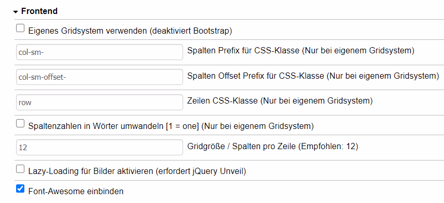Tick the Spaltenzahlen in Wörter umwandeln checkbox
The image size is (444, 203).
[20, 123]
